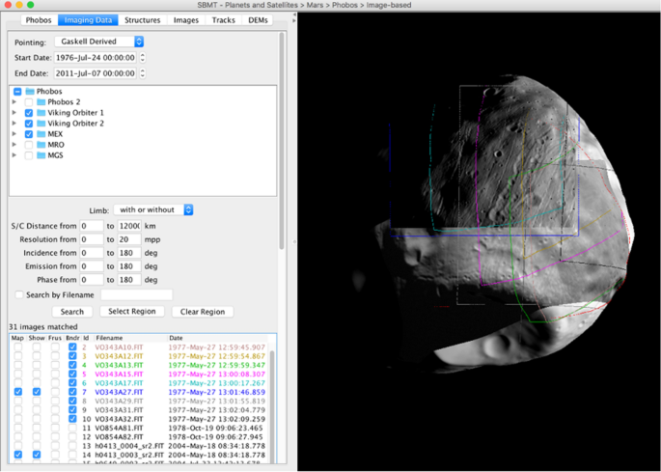Click the End Date stepper arrows
Image resolution: width=661 pixels, height=472 pixels.
(x=143, y=73)
